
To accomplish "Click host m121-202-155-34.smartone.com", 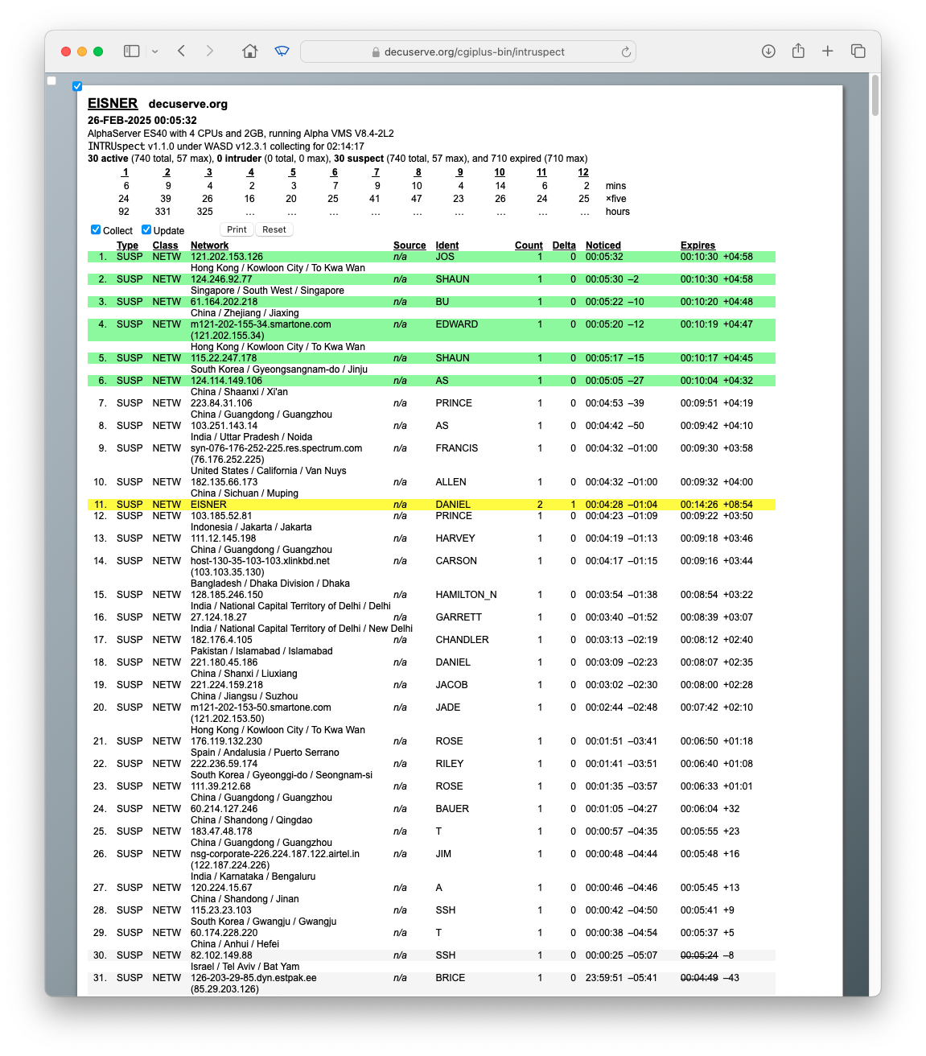I will point(261,324).
